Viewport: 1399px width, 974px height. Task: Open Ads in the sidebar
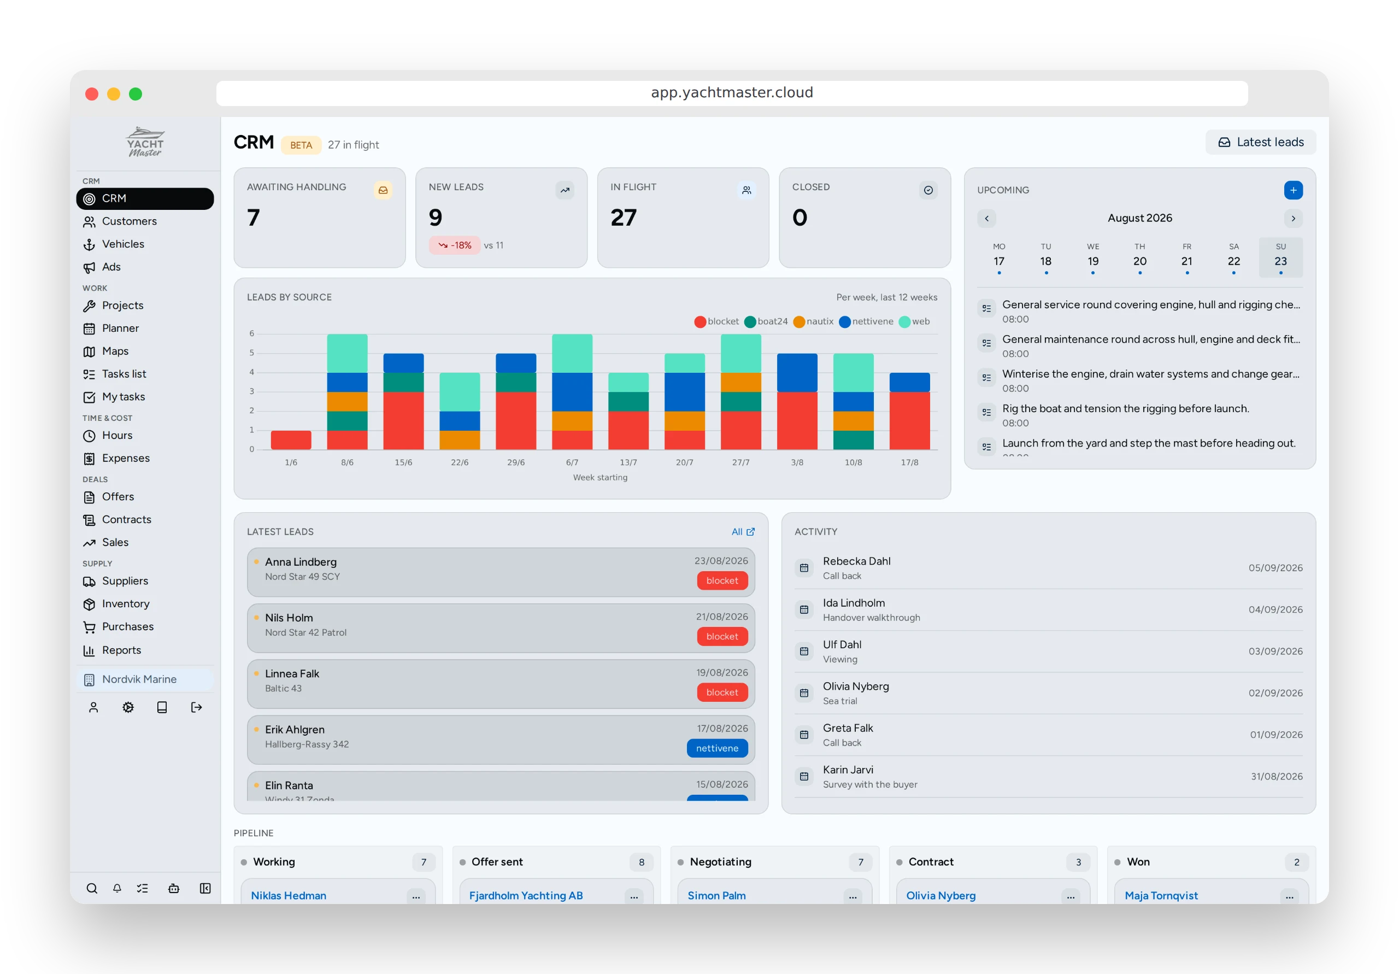(145, 267)
